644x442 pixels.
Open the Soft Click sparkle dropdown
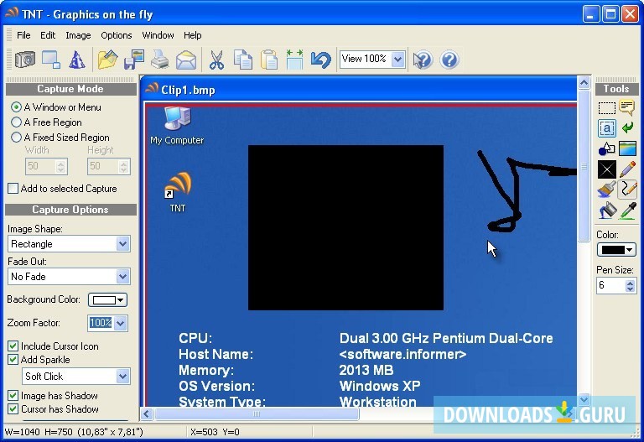tap(122, 377)
